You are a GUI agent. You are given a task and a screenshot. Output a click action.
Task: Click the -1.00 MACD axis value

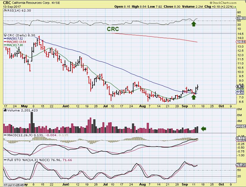[x=241, y=155]
